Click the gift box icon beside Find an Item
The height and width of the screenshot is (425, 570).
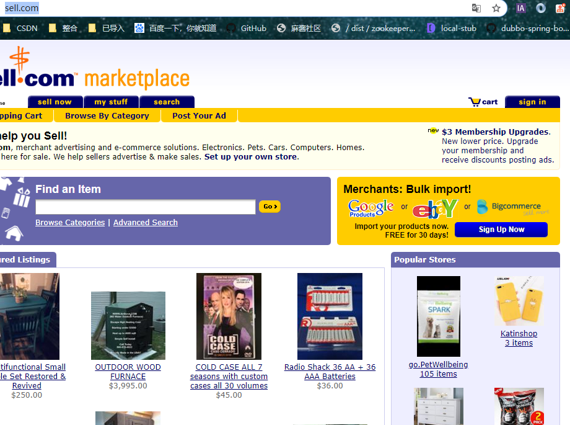pyautogui.click(x=22, y=197)
